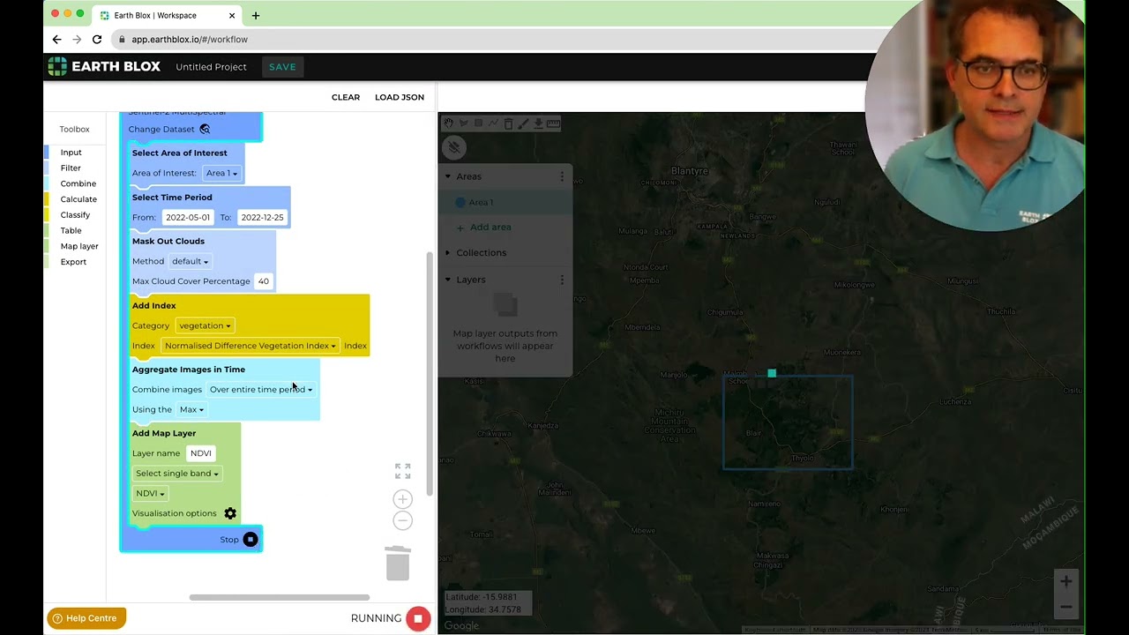Stop the running workflow red button

[418, 618]
